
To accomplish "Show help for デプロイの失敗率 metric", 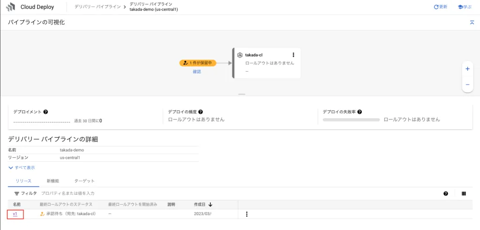I will pos(360,112).
